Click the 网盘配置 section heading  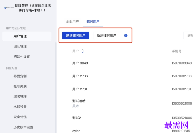(12, 68)
